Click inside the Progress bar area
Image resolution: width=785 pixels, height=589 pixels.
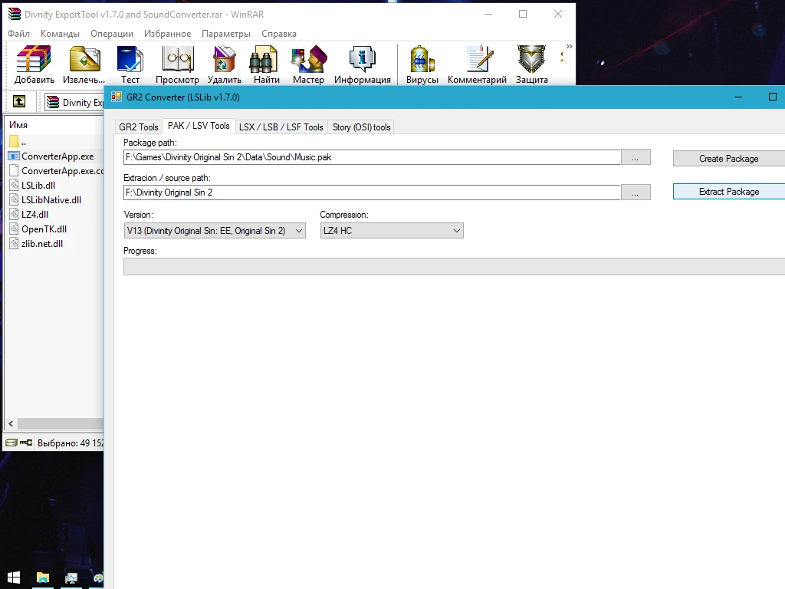coord(452,266)
